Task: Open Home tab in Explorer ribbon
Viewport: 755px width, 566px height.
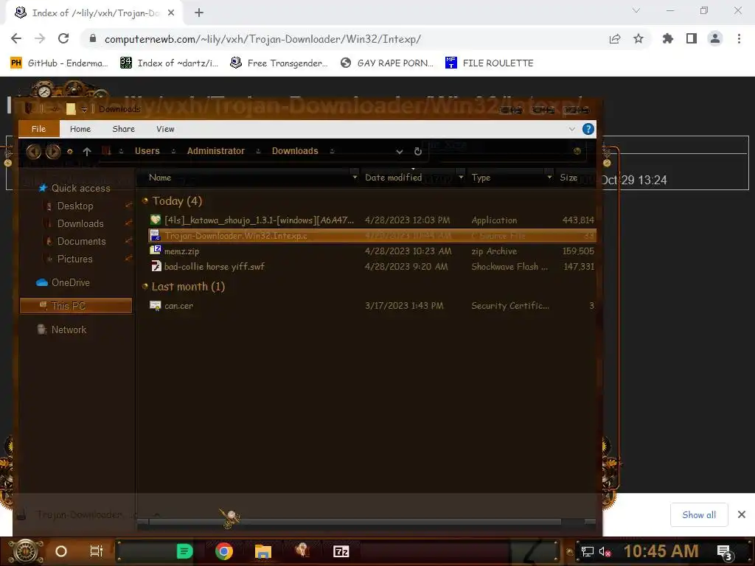Action: [x=80, y=129]
